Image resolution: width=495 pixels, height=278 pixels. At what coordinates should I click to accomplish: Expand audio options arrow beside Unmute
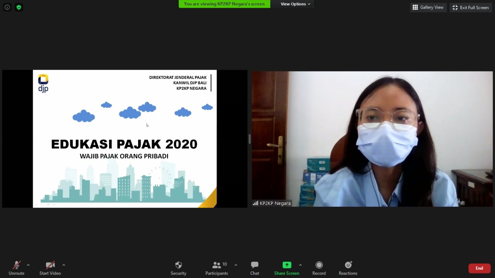pyautogui.click(x=28, y=265)
